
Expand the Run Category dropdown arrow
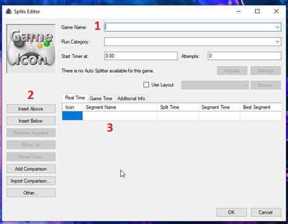[x=277, y=42]
